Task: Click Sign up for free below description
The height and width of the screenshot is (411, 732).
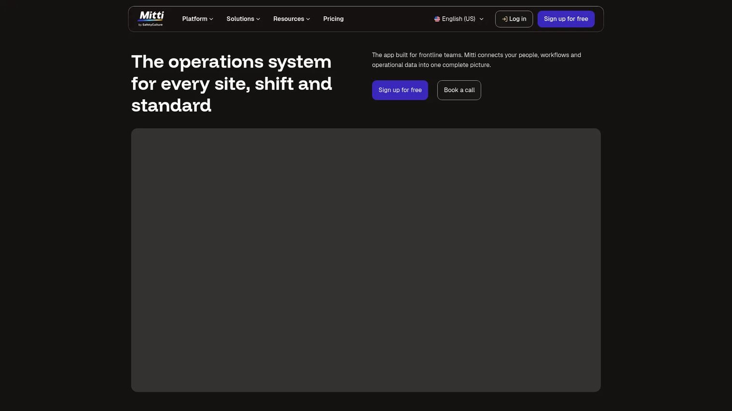Action: click(400, 90)
